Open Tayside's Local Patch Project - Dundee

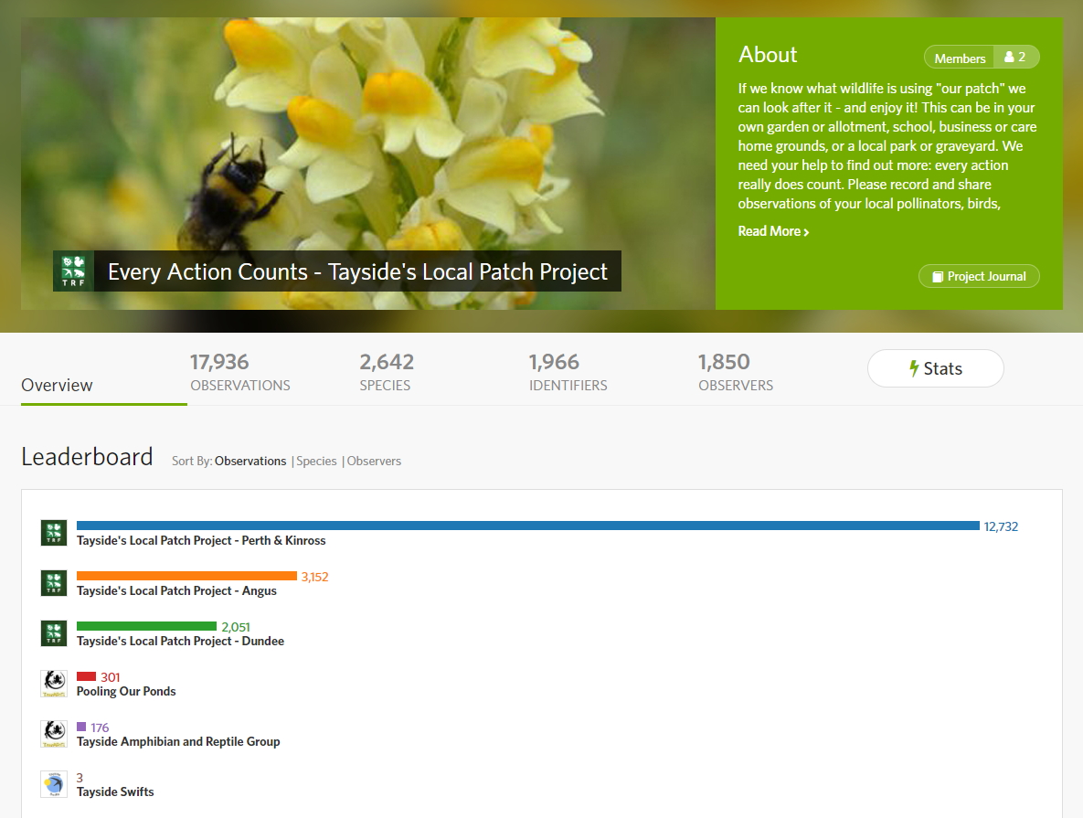click(180, 641)
